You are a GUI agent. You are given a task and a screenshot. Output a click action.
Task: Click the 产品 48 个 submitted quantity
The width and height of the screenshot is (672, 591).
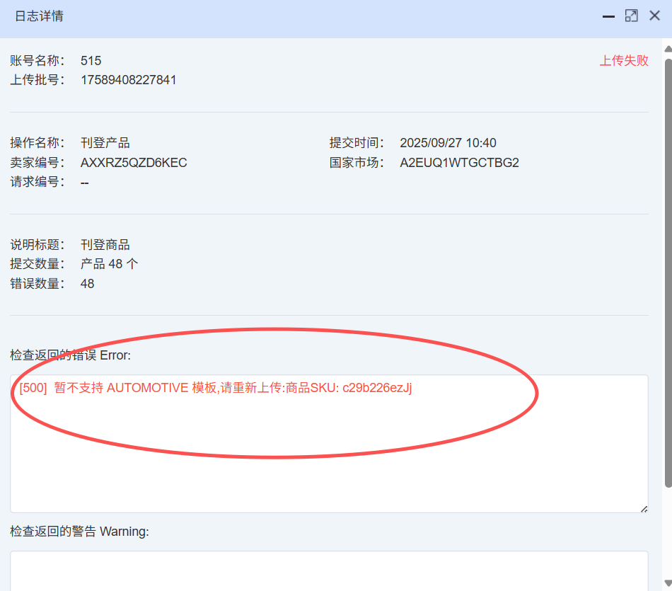109,264
